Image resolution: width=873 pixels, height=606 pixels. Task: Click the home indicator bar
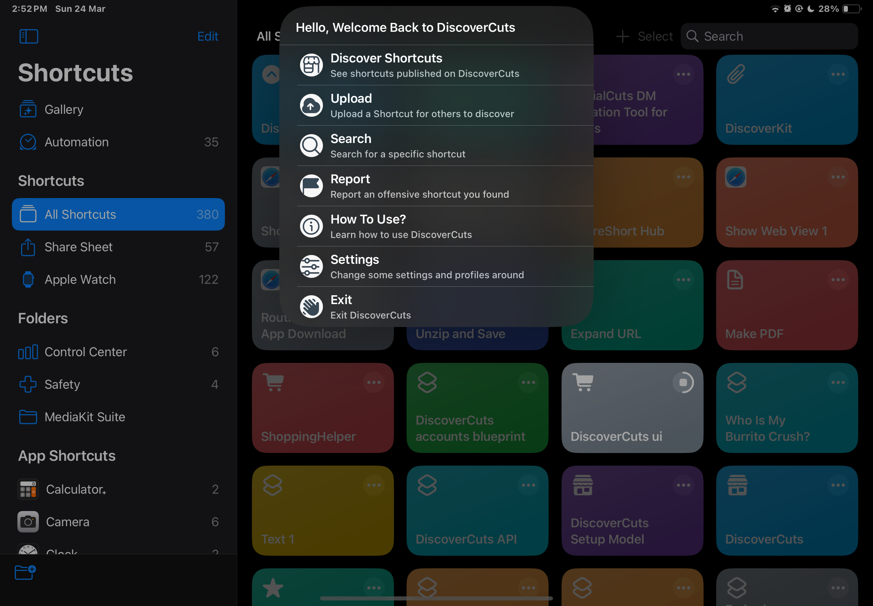[436, 598]
